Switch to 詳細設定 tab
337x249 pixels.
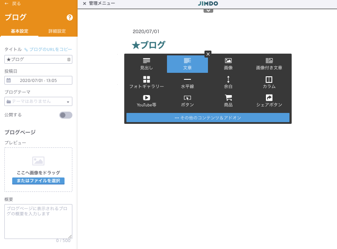[x=57, y=31]
